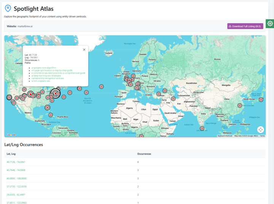This screenshot has height=204, width=274.
Task: Open on-page-optimization-a-step-by-step-guide link
Action: pyautogui.click(x=52, y=71)
